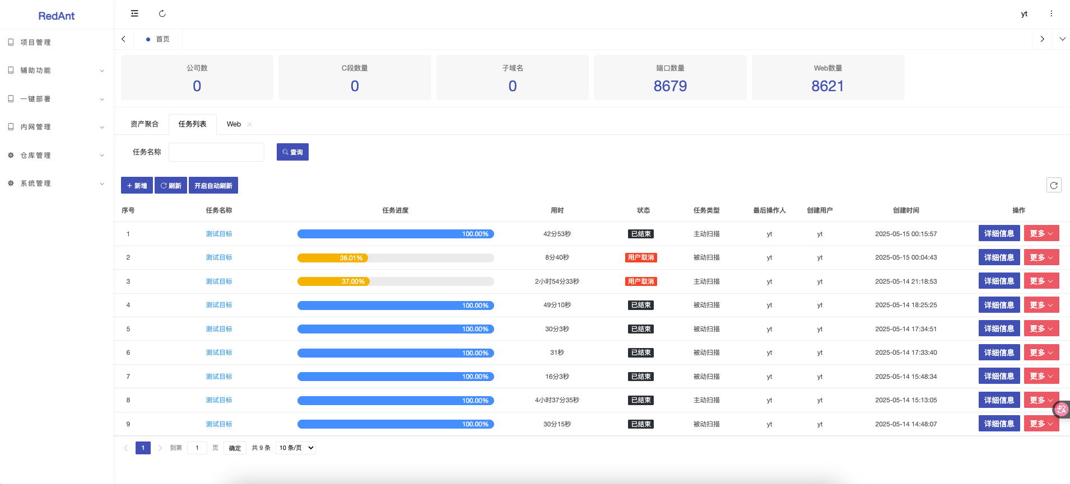Open the three-dot menu in the top right
Screen dimensions: 1070x484
click(1051, 13)
